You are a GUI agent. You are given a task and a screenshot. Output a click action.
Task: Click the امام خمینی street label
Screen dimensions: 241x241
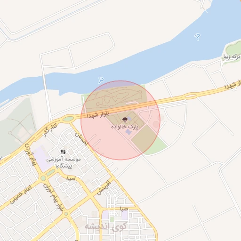pyautogui.click(x=21, y=194)
